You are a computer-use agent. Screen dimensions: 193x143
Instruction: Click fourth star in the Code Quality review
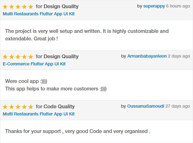(x=24, y=107)
